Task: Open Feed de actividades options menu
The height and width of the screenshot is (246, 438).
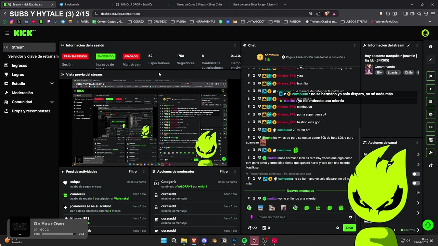Action: [144, 172]
